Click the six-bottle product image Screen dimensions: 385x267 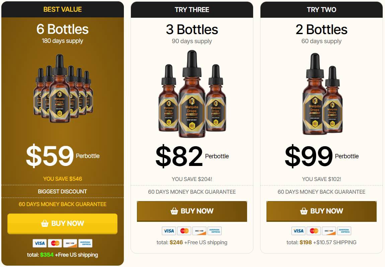click(63, 88)
